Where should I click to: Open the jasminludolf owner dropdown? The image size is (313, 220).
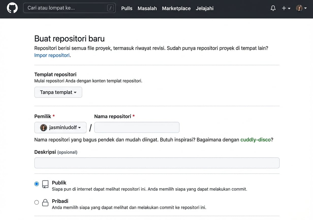tap(60, 128)
